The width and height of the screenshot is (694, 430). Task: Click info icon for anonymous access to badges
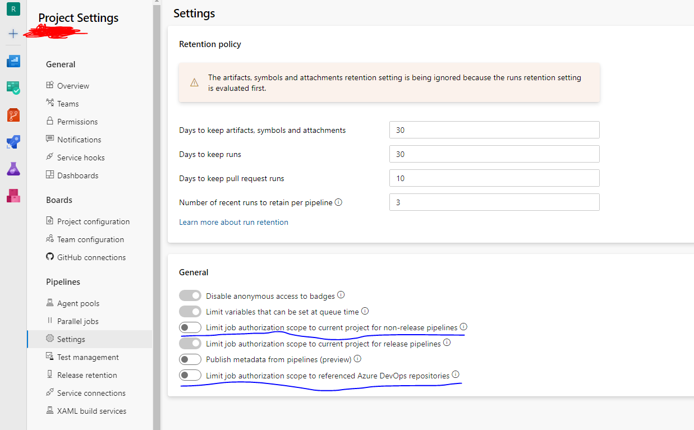[x=341, y=295]
